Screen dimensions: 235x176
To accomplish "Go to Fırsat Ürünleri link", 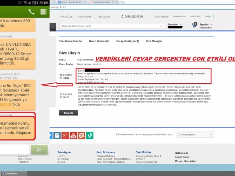I will pyautogui.click(x=84, y=17).
